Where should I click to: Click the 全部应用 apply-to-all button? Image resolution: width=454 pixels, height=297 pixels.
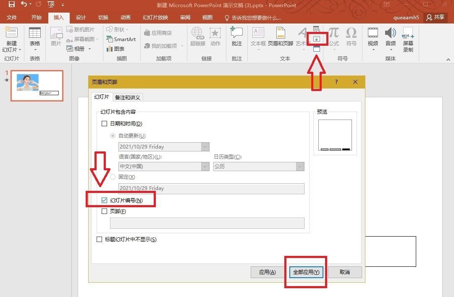click(x=305, y=272)
